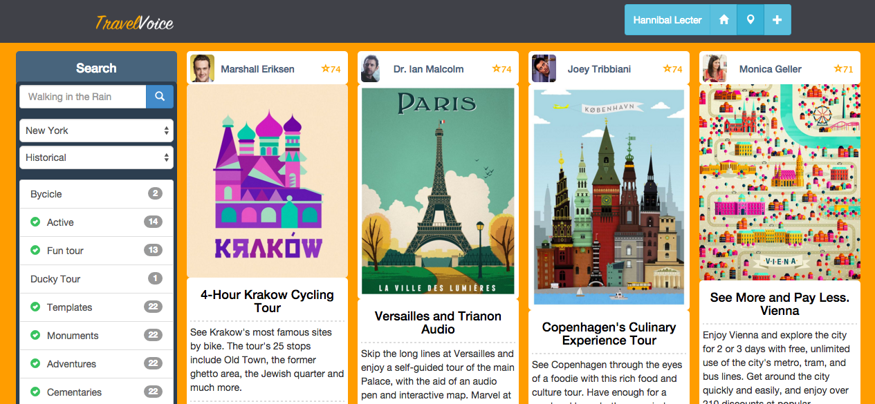
Task: Click the magnifier search button
Action: (160, 97)
